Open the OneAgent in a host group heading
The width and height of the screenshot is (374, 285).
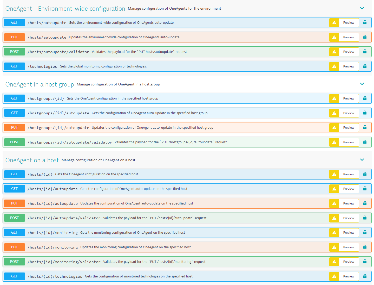click(40, 84)
